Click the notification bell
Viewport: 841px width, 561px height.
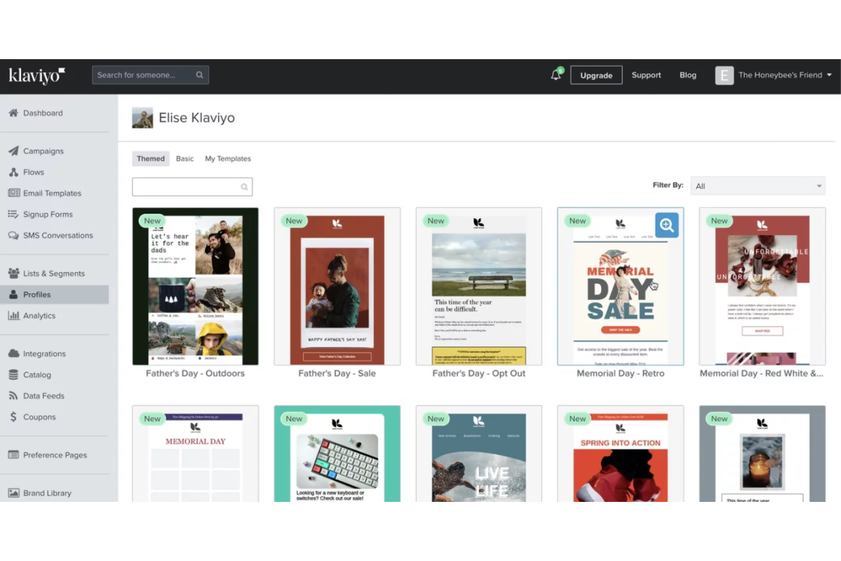coord(556,74)
